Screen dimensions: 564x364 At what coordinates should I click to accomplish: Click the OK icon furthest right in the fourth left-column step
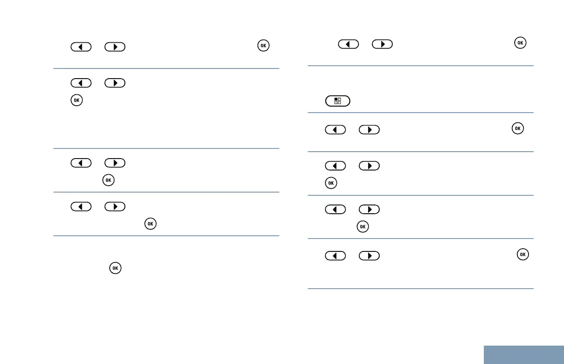[x=150, y=224]
